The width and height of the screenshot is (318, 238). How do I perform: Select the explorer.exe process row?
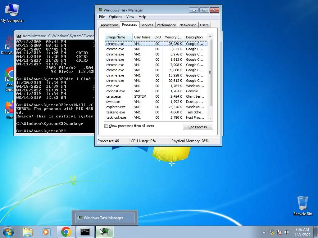156,107
